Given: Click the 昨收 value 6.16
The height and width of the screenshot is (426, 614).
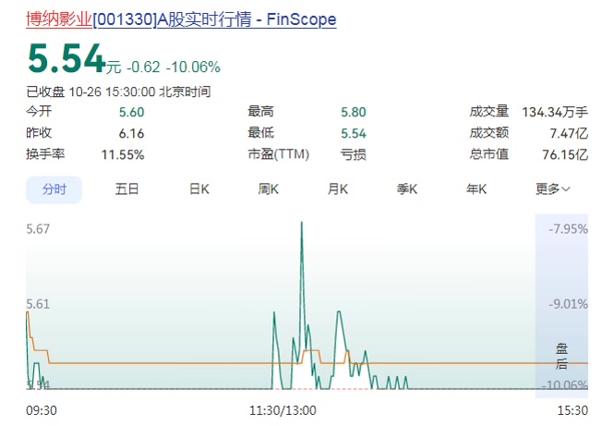Looking at the screenshot, I should 131,134.
